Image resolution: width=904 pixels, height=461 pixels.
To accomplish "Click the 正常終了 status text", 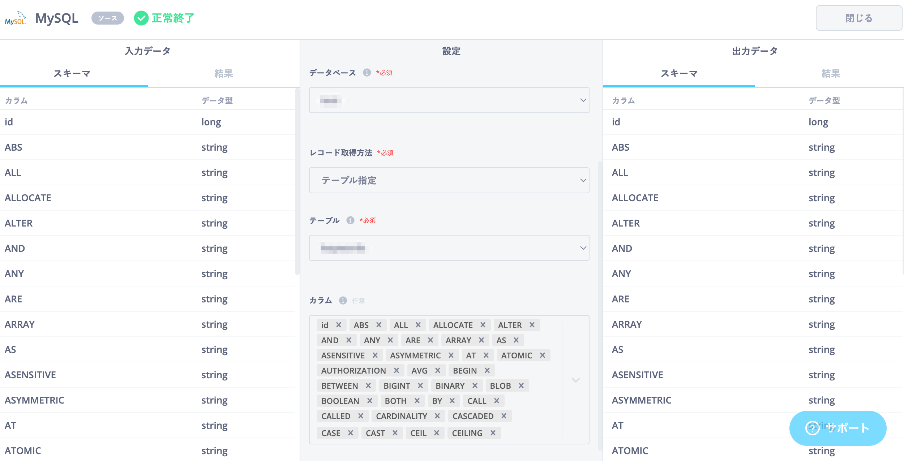I will click(173, 18).
